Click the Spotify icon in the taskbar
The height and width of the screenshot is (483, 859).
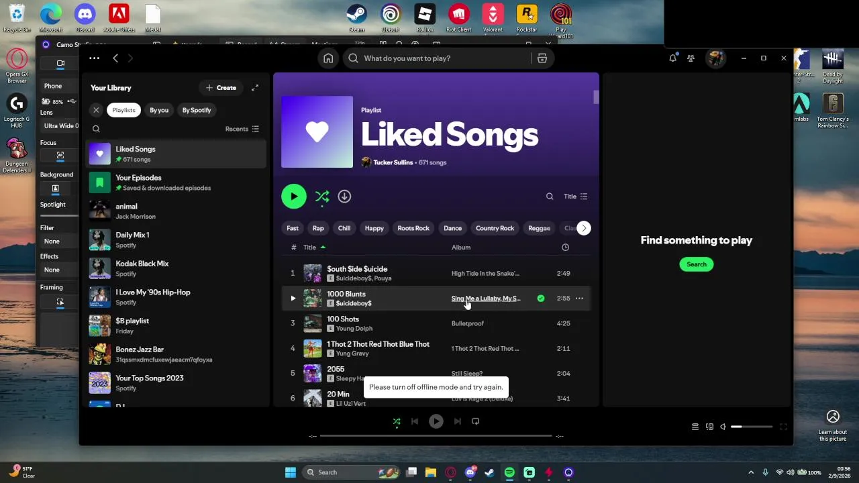[x=509, y=472]
